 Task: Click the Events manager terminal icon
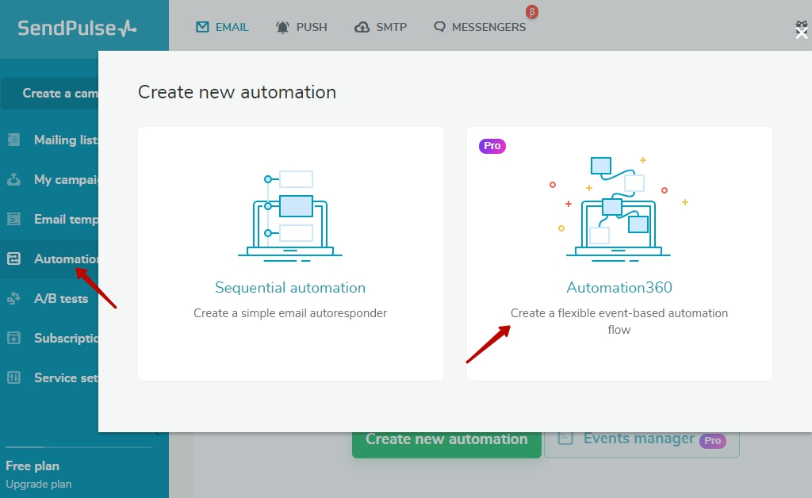565,439
